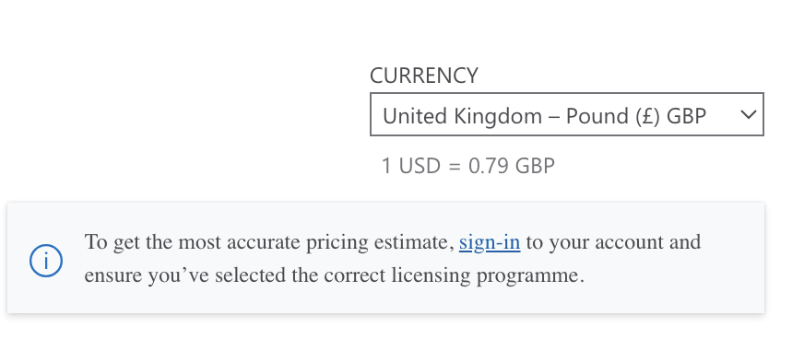This screenshot has width=804, height=339.
Task: Click the blue information circle icon
Action: [46, 261]
